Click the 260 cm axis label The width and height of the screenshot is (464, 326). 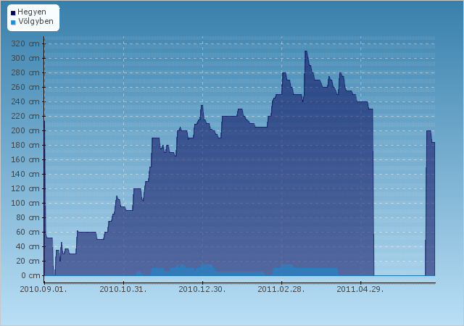click(x=25, y=87)
